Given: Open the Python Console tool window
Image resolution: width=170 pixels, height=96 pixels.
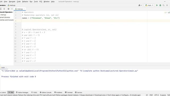Looking at the screenshot, I should [45, 93].
